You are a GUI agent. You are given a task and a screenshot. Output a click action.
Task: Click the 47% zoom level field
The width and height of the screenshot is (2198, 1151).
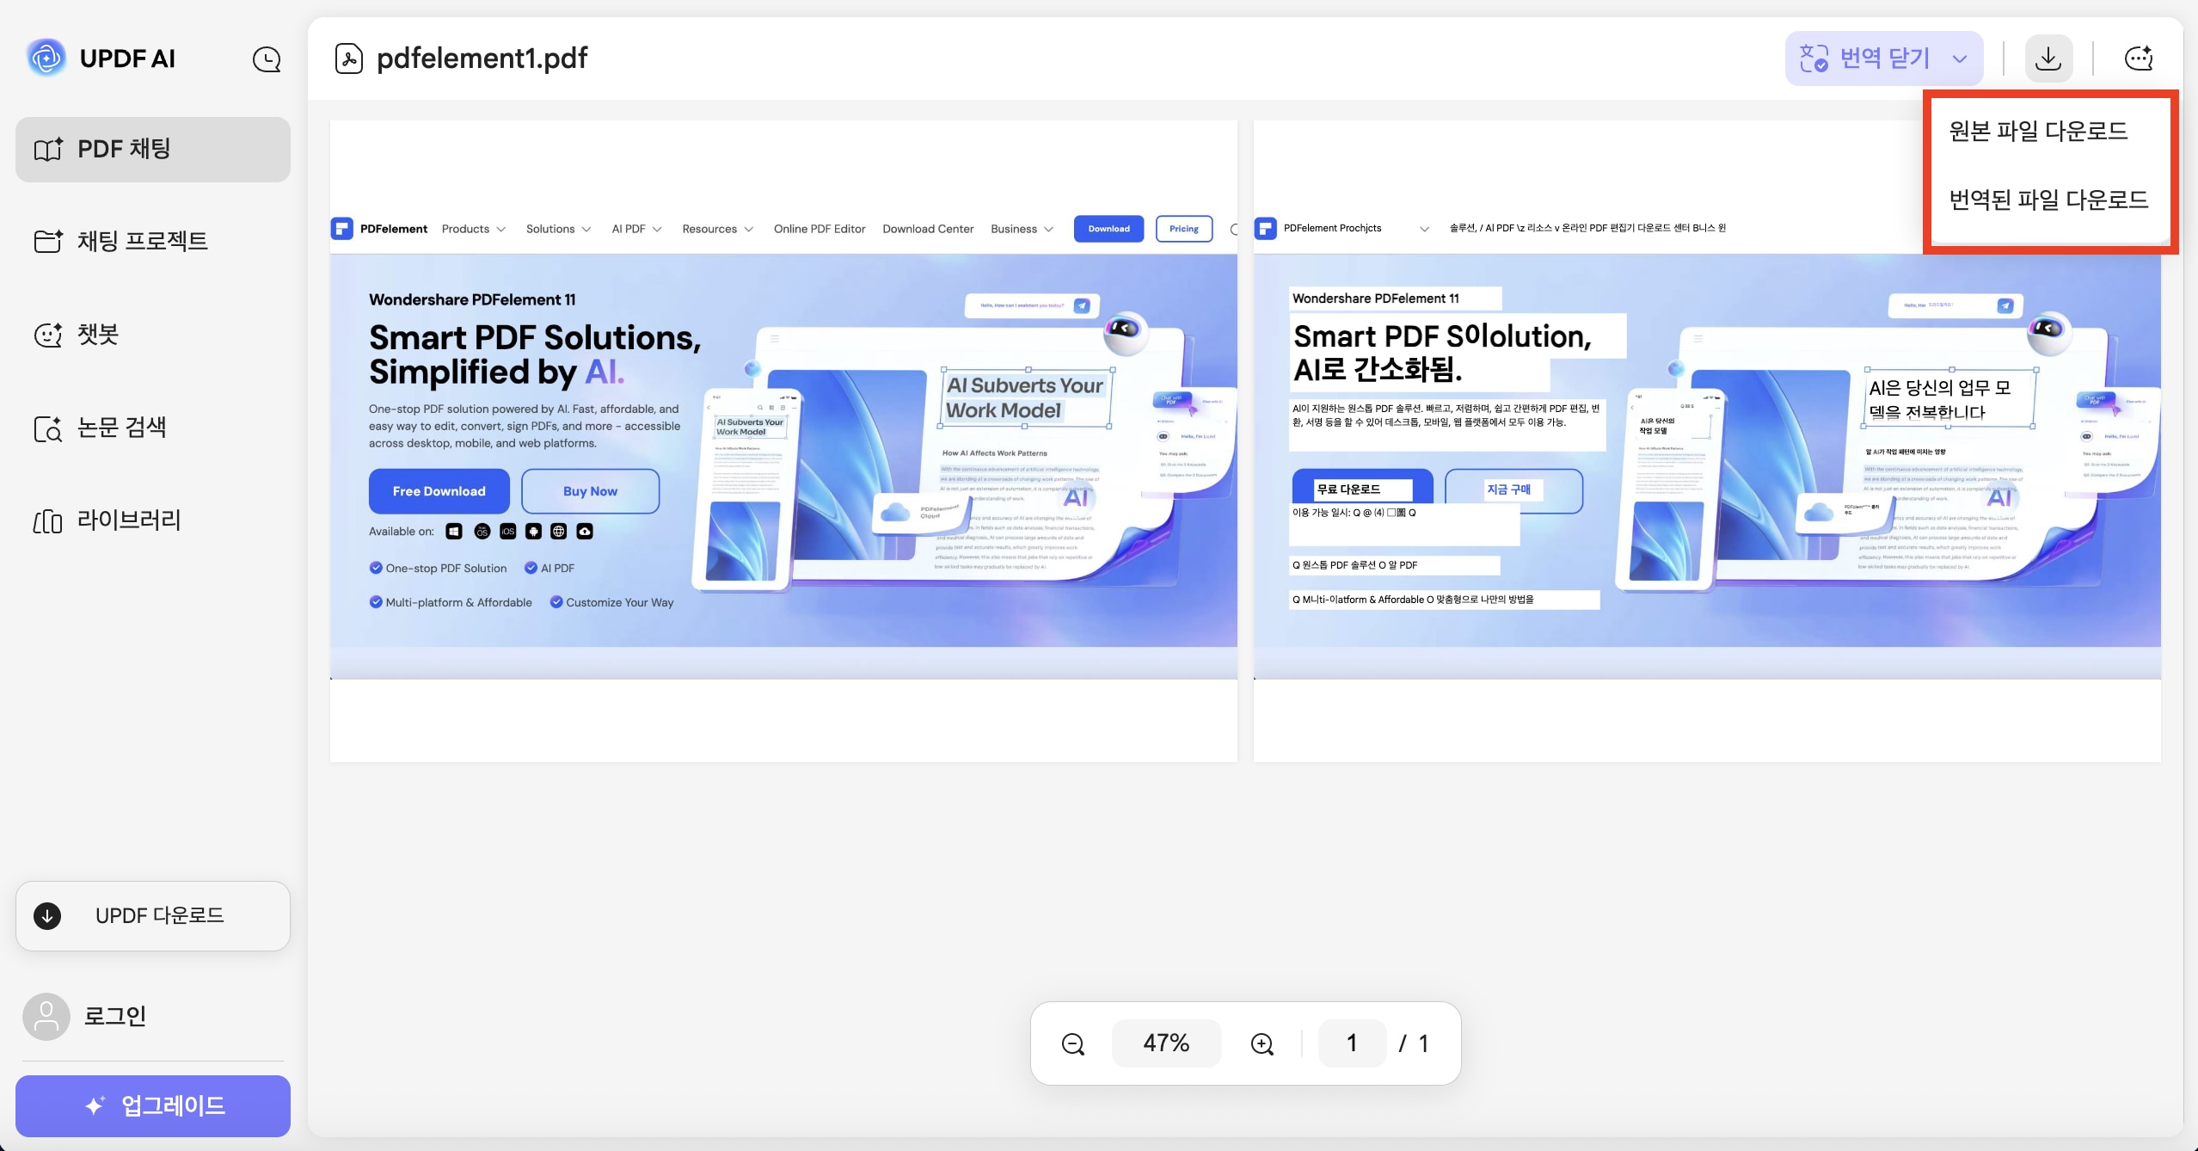pos(1166,1043)
